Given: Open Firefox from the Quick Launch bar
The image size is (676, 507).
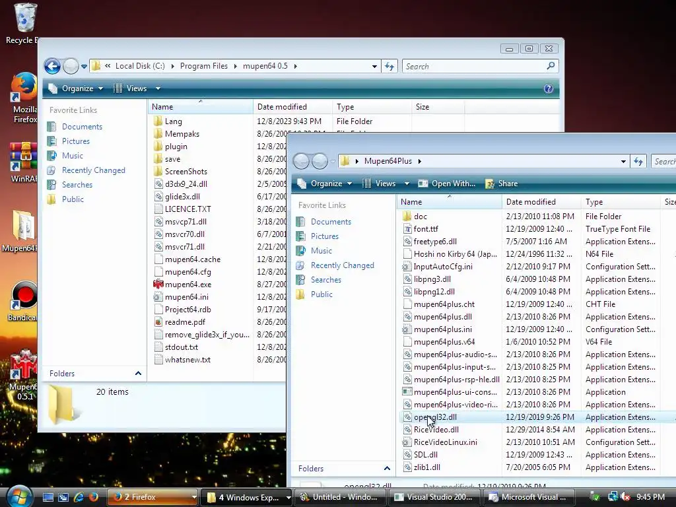Looking at the screenshot, I should click(94, 497).
